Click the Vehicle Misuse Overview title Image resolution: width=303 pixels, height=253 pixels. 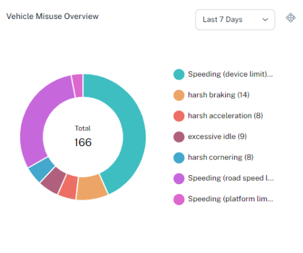click(52, 16)
